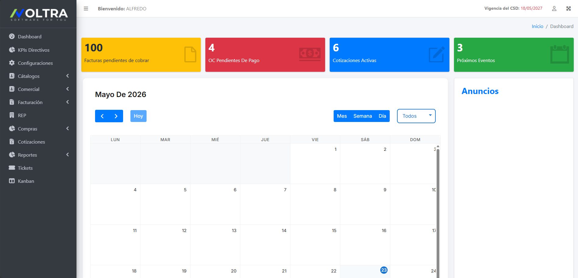This screenshot has width=578, height=278.
Task: Toggle the sidebar hamburger menu
Action: 86,9
